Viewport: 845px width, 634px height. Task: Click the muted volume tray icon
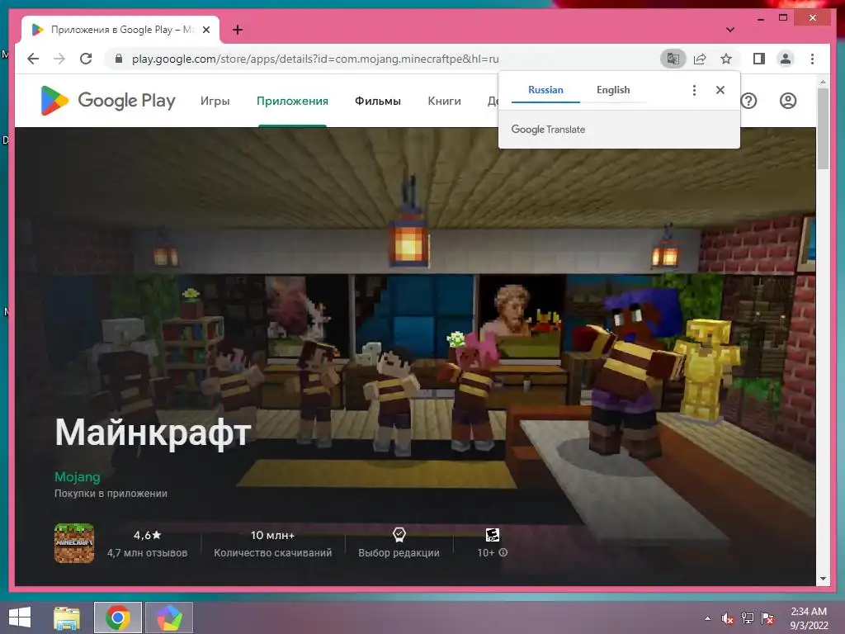click(728, 618)
